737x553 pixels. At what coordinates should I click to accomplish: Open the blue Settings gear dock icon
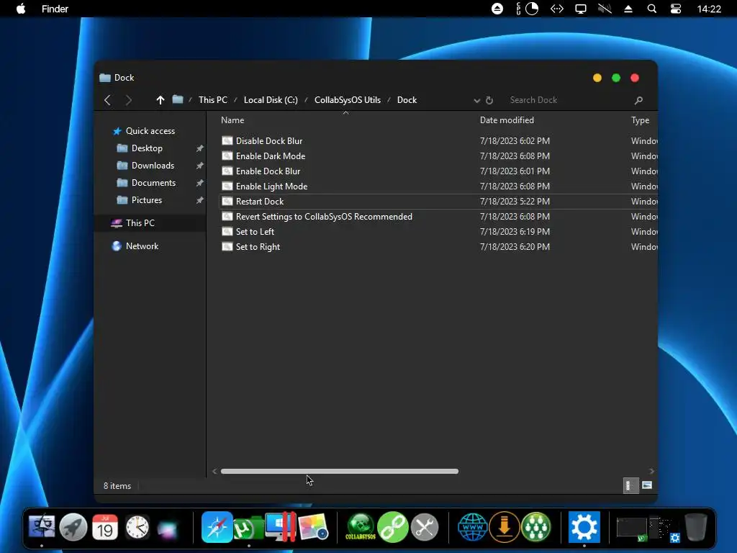pyautogui.click(x=584, y=526)
